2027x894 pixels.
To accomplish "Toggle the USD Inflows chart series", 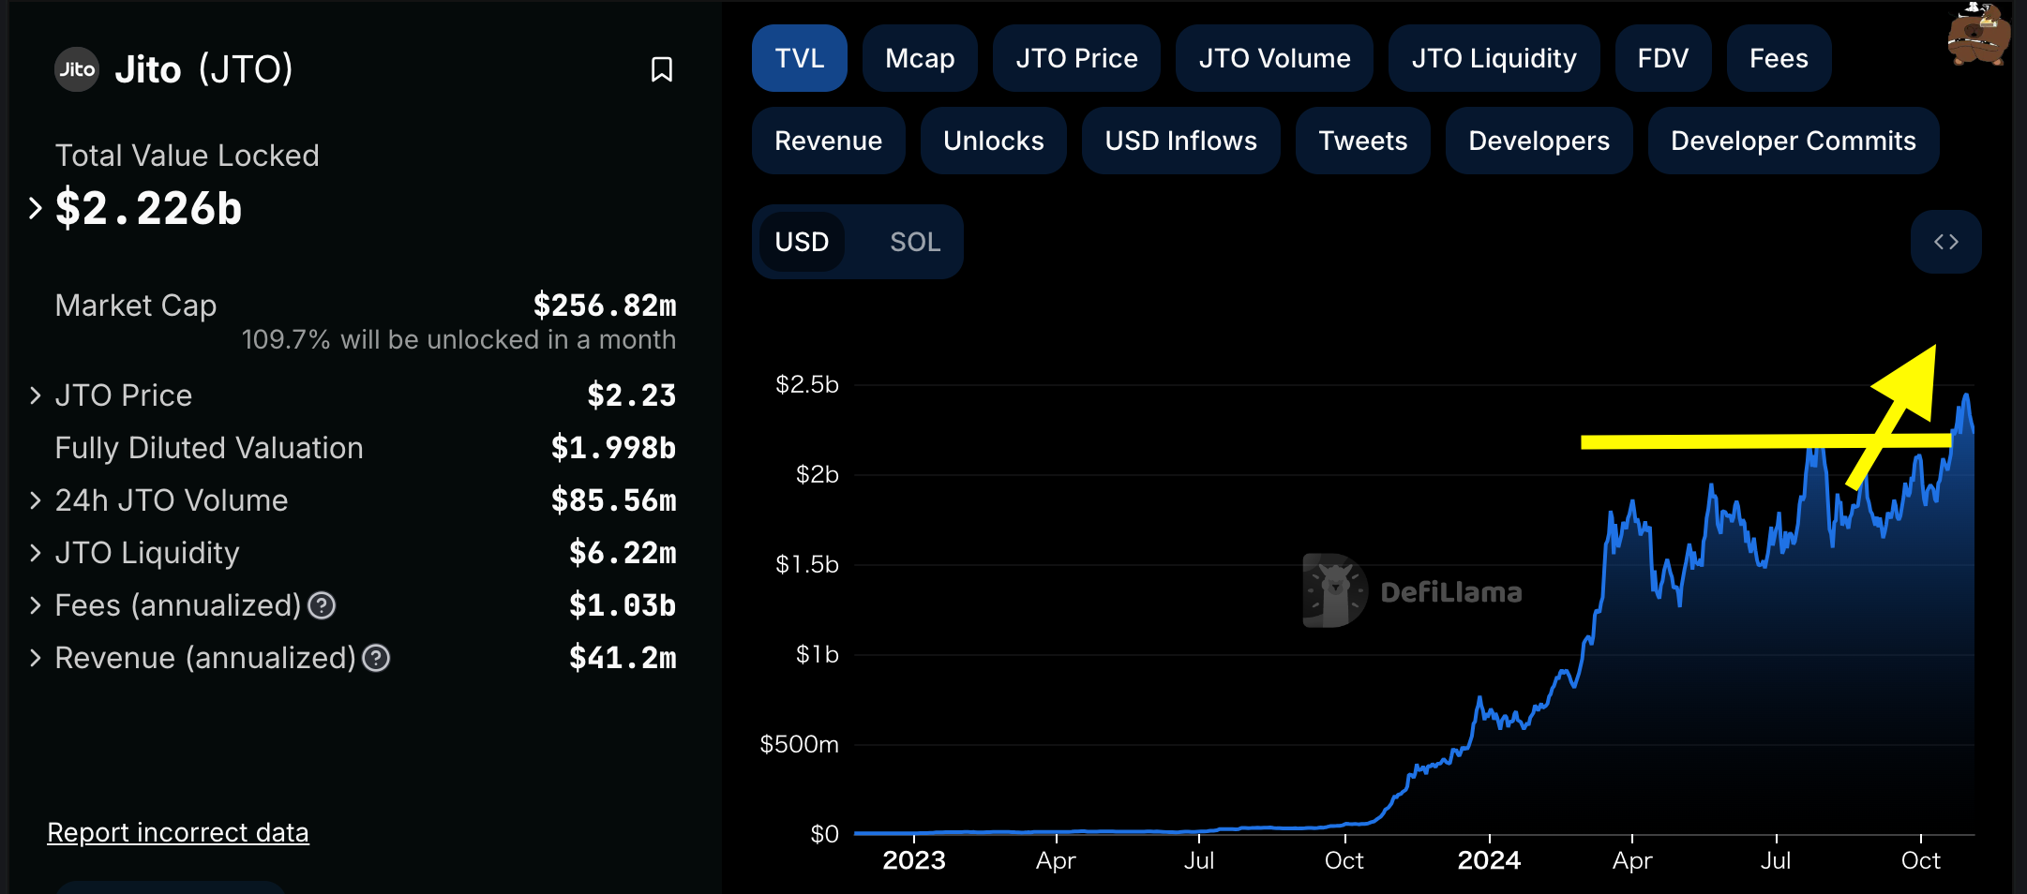I will pos(1180,141).
